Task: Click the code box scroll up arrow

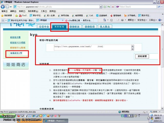Action: coord(132,46)
